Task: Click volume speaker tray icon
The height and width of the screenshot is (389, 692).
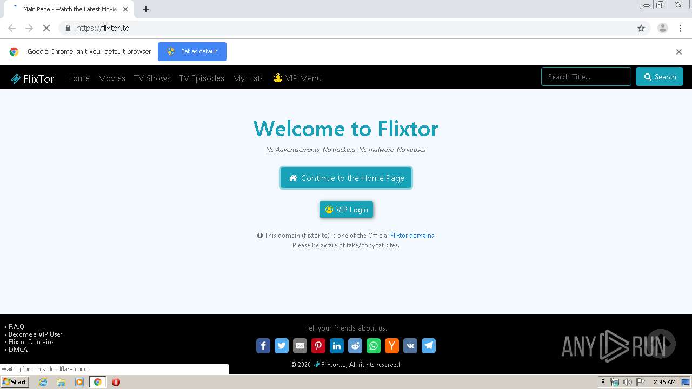Action: [x=628, y=382]
